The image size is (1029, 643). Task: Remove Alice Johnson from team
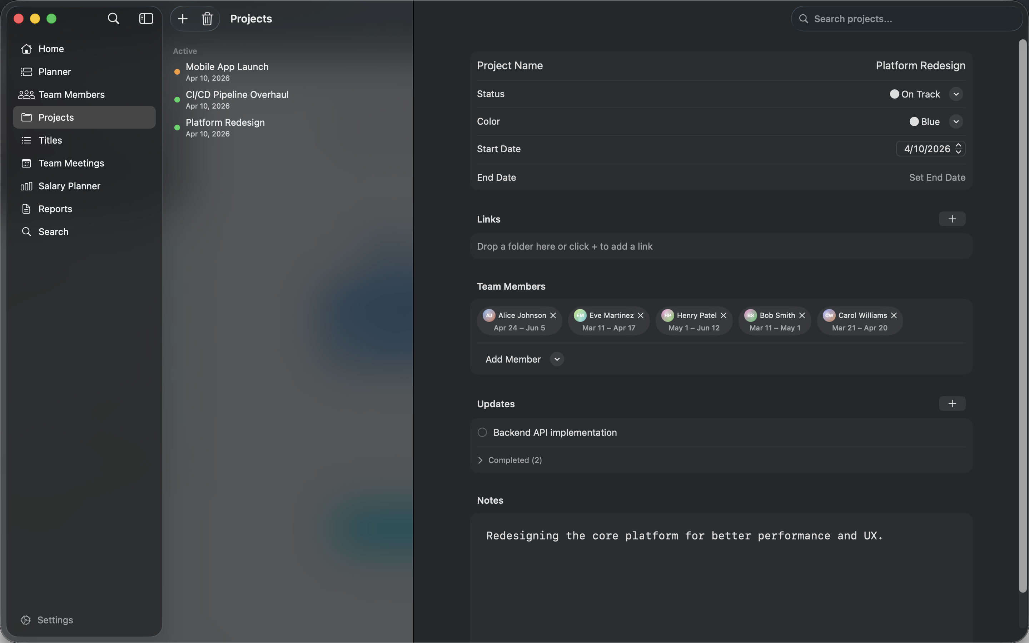pyautogui.click(x=553, y=315)
